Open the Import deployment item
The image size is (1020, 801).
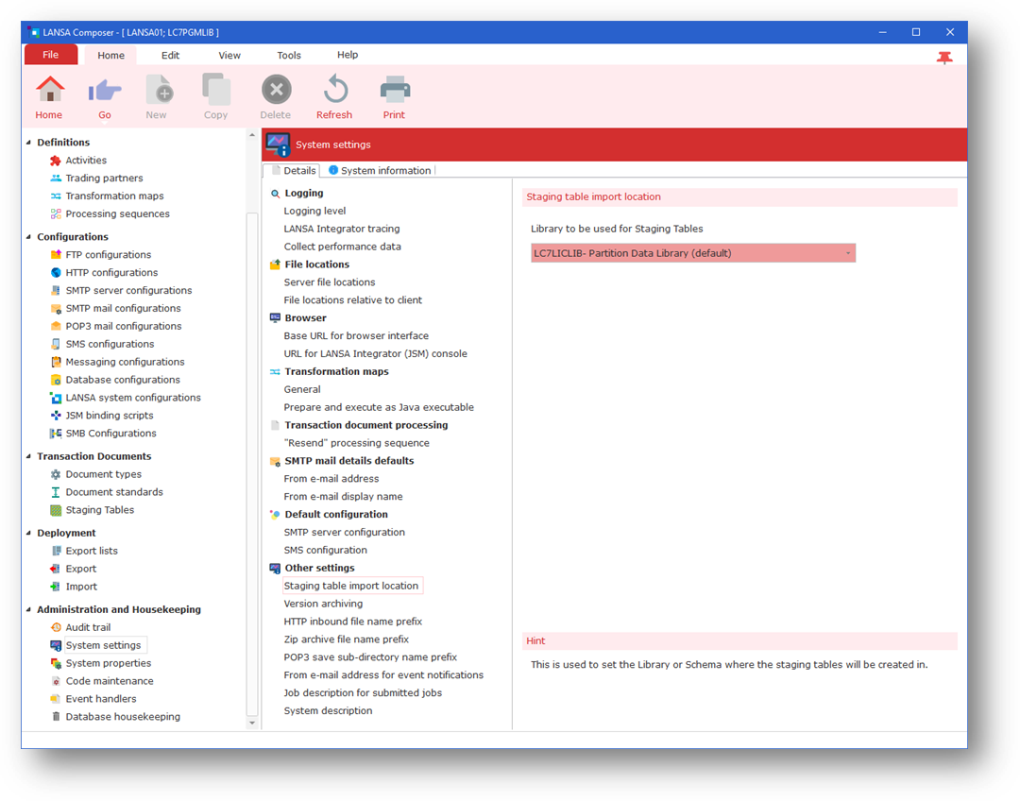coord(80,587)
